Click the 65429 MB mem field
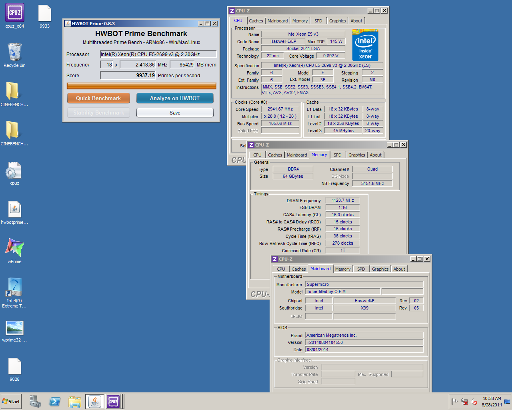 (x=182, y=64)
